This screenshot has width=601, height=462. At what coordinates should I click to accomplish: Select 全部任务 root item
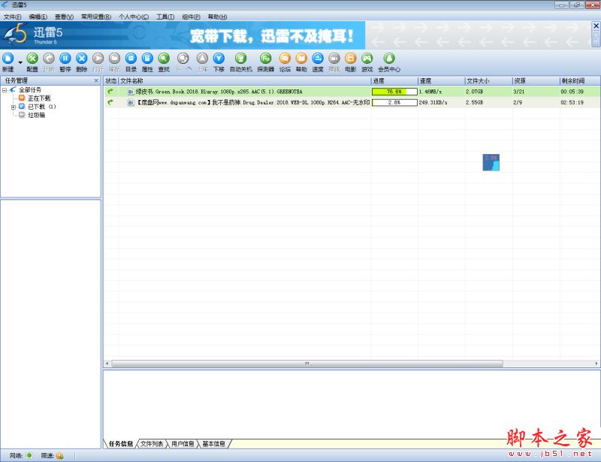coord(30,89)
